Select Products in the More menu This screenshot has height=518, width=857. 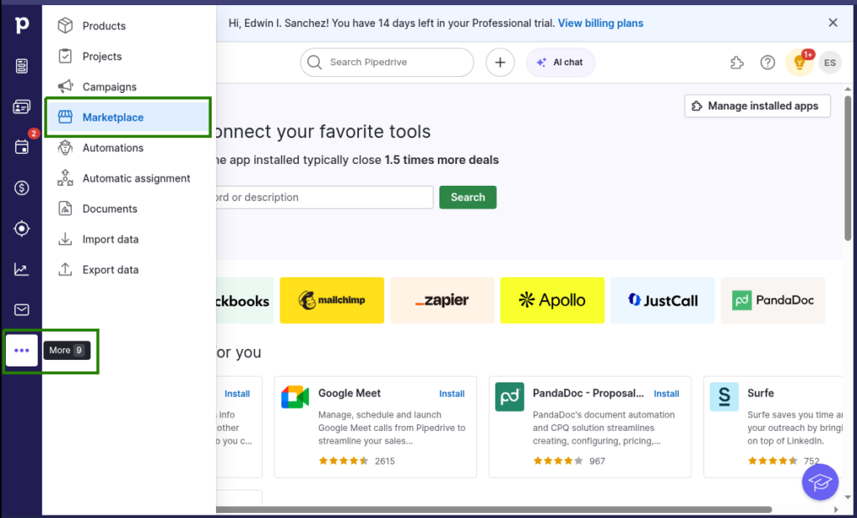(x=129, y=26)
